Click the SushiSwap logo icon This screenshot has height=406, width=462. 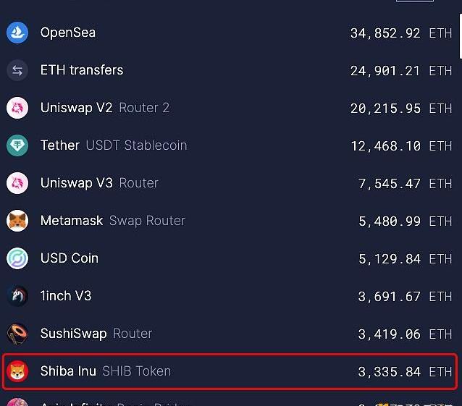point(17,334)
